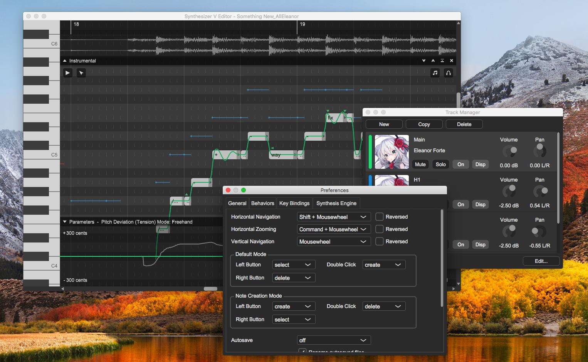The image size is (588, 362).
Task: Open Default Mode Left Button dropdown
Action: 294,265
